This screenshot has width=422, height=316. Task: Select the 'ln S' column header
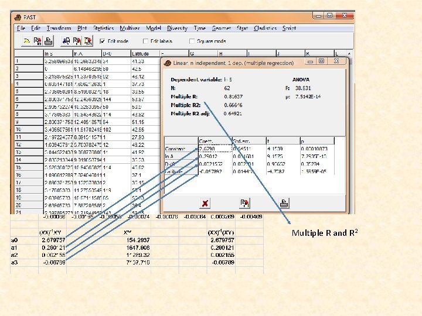58,53
